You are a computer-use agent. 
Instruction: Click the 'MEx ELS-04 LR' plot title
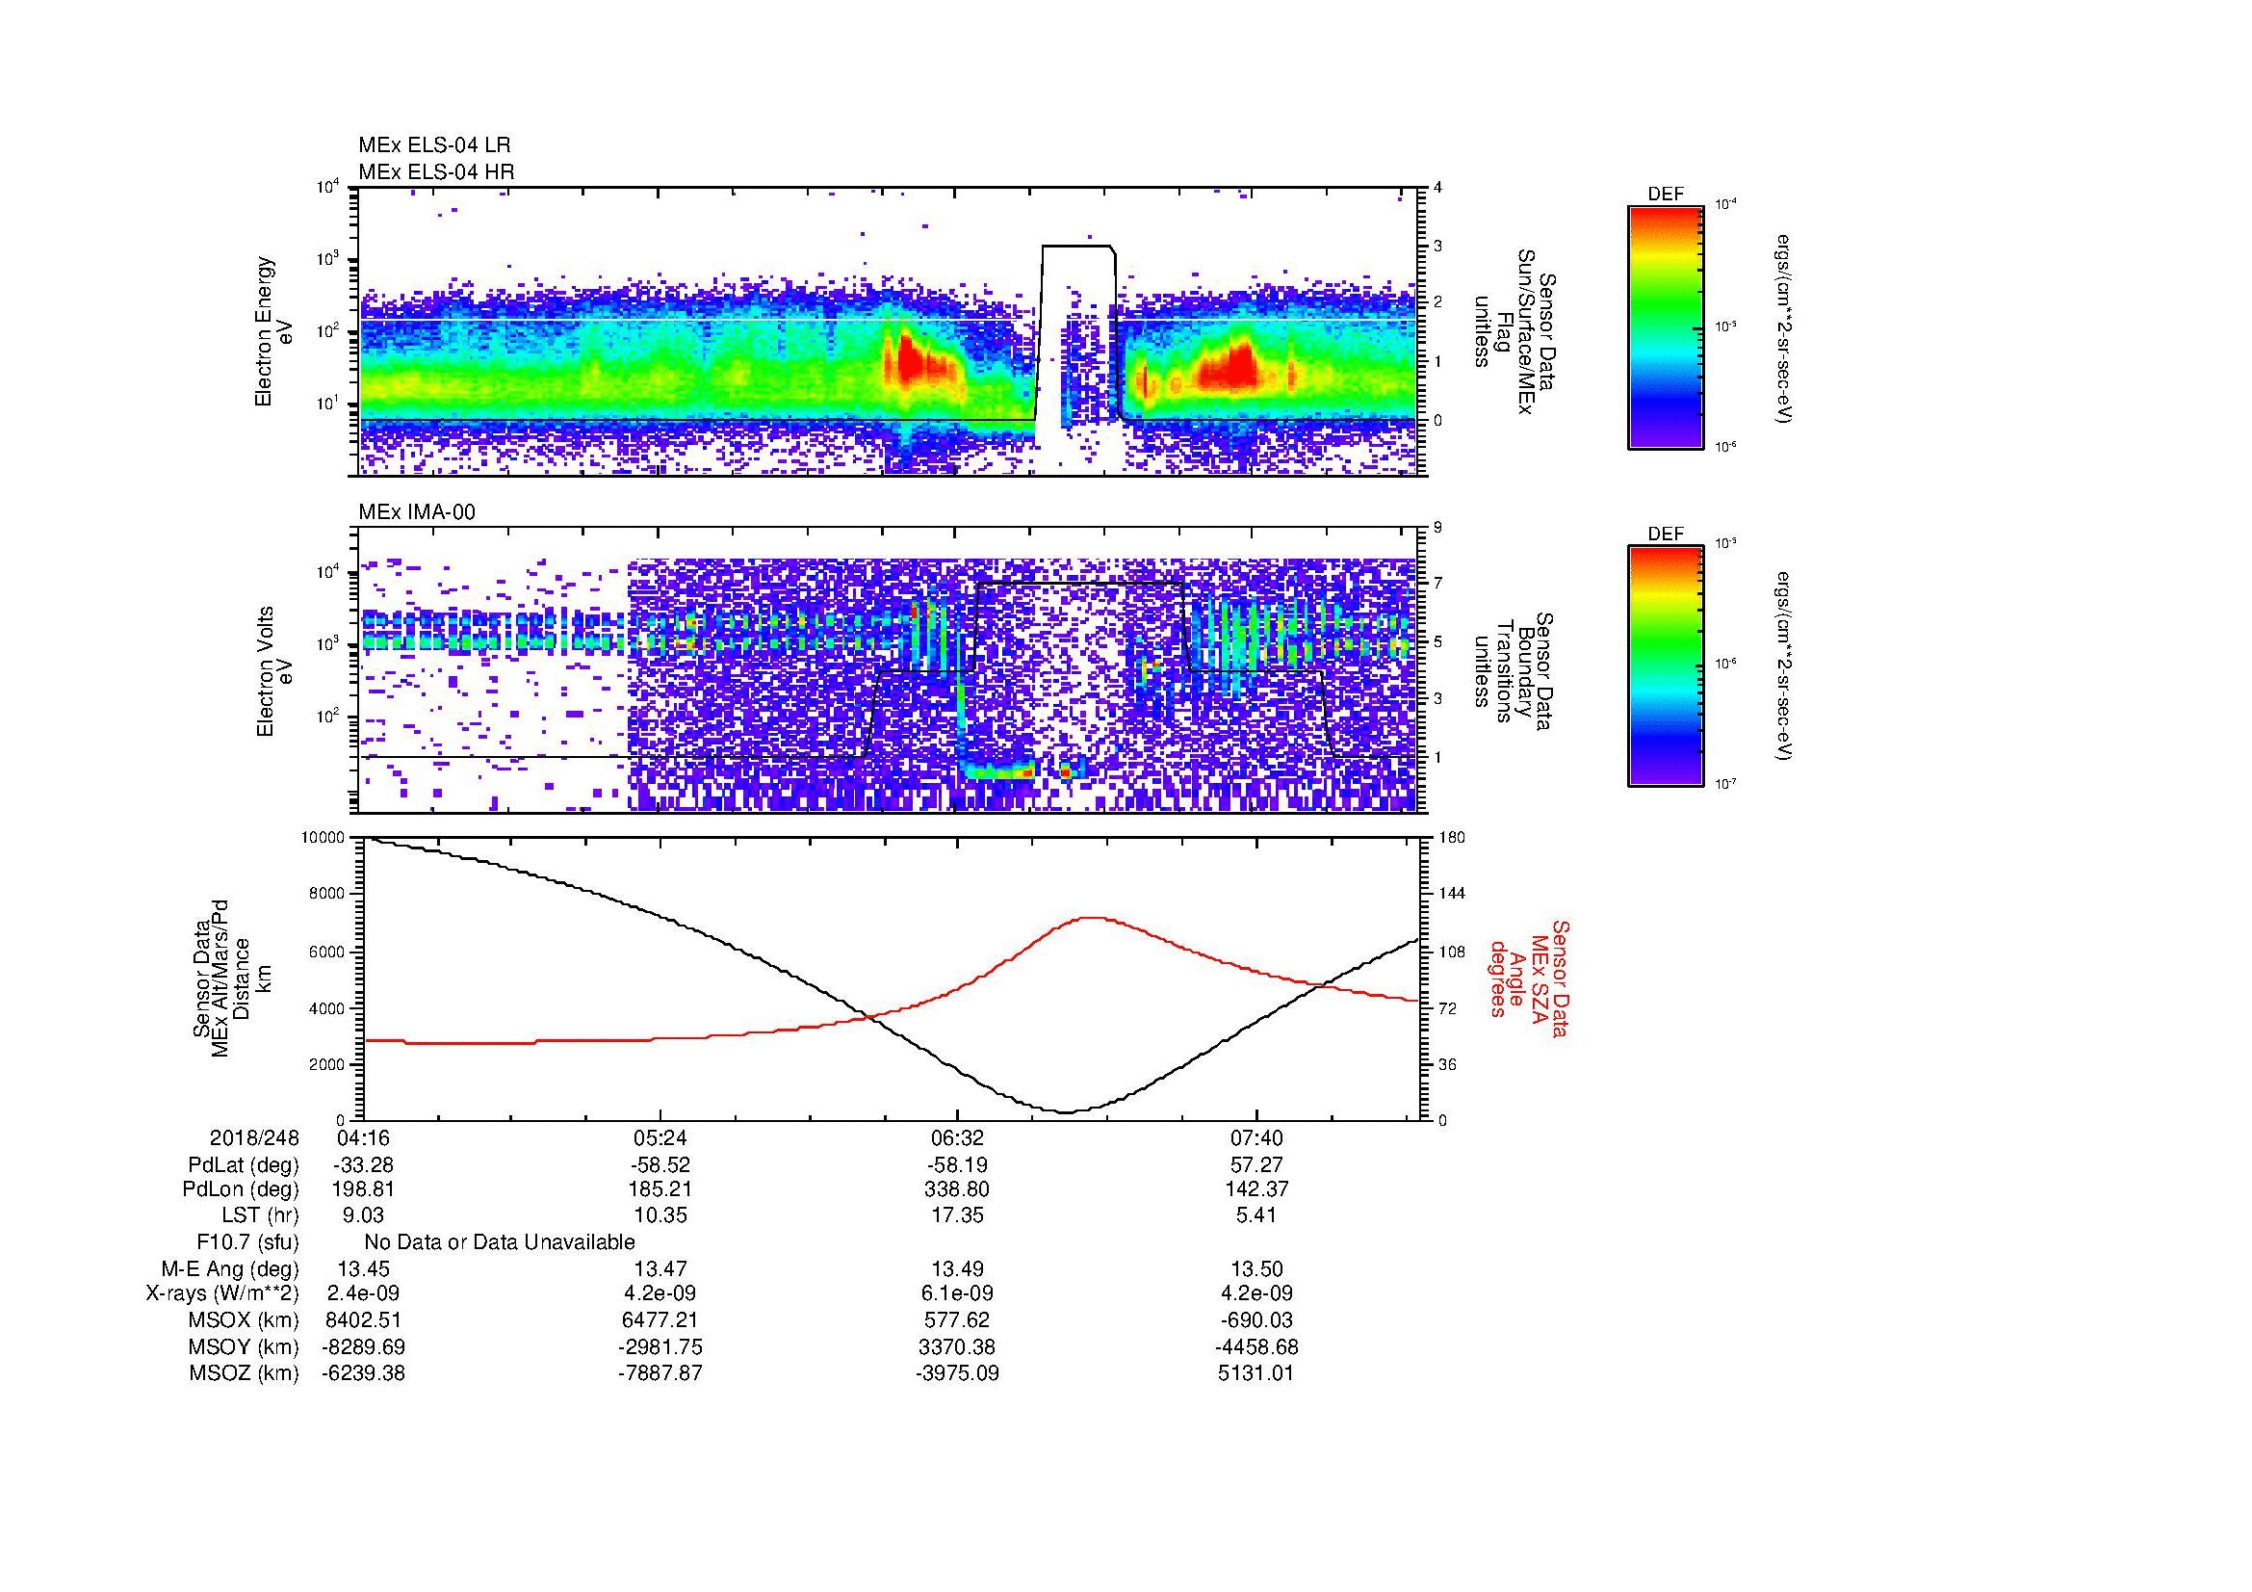point(433,145)
